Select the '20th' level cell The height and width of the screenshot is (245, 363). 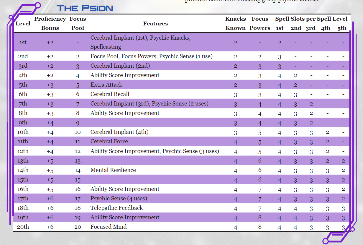click(23, 227)
